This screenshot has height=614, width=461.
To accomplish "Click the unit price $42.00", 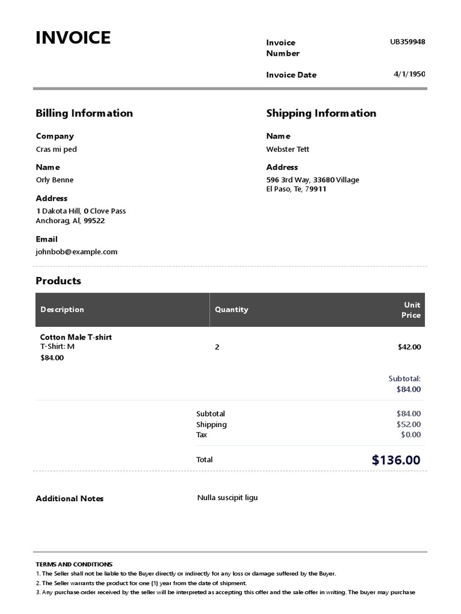I will pos(409,347).
